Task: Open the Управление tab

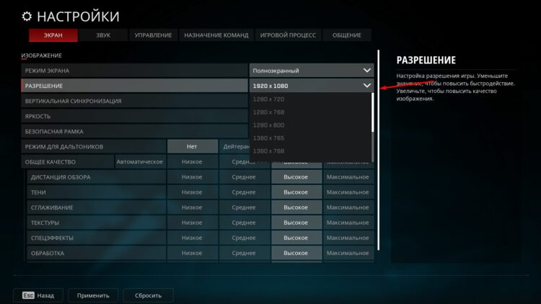Action: 153,35
